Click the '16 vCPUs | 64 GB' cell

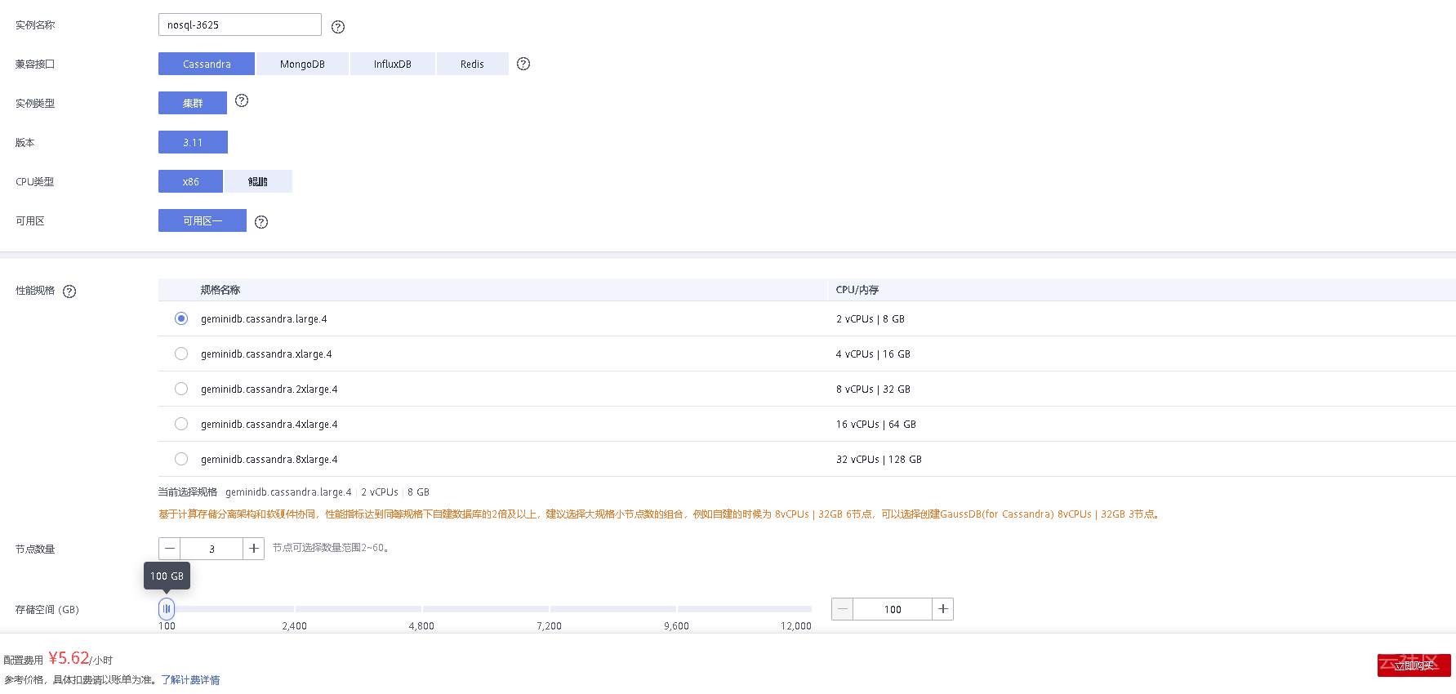point(876,425)
